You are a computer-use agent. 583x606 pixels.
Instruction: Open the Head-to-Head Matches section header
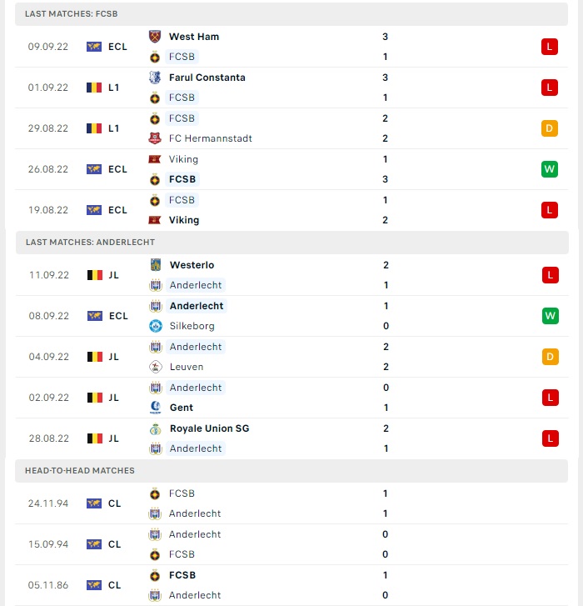[x=291, y=471]
